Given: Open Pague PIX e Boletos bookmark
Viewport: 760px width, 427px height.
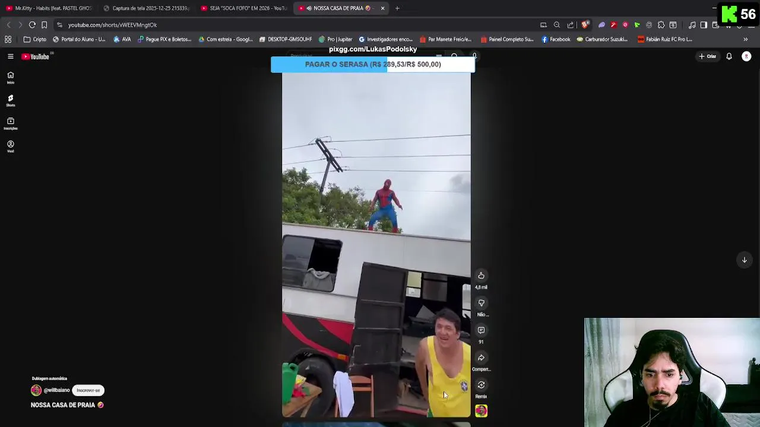Looking at the screenshot, I should [164, 39].
